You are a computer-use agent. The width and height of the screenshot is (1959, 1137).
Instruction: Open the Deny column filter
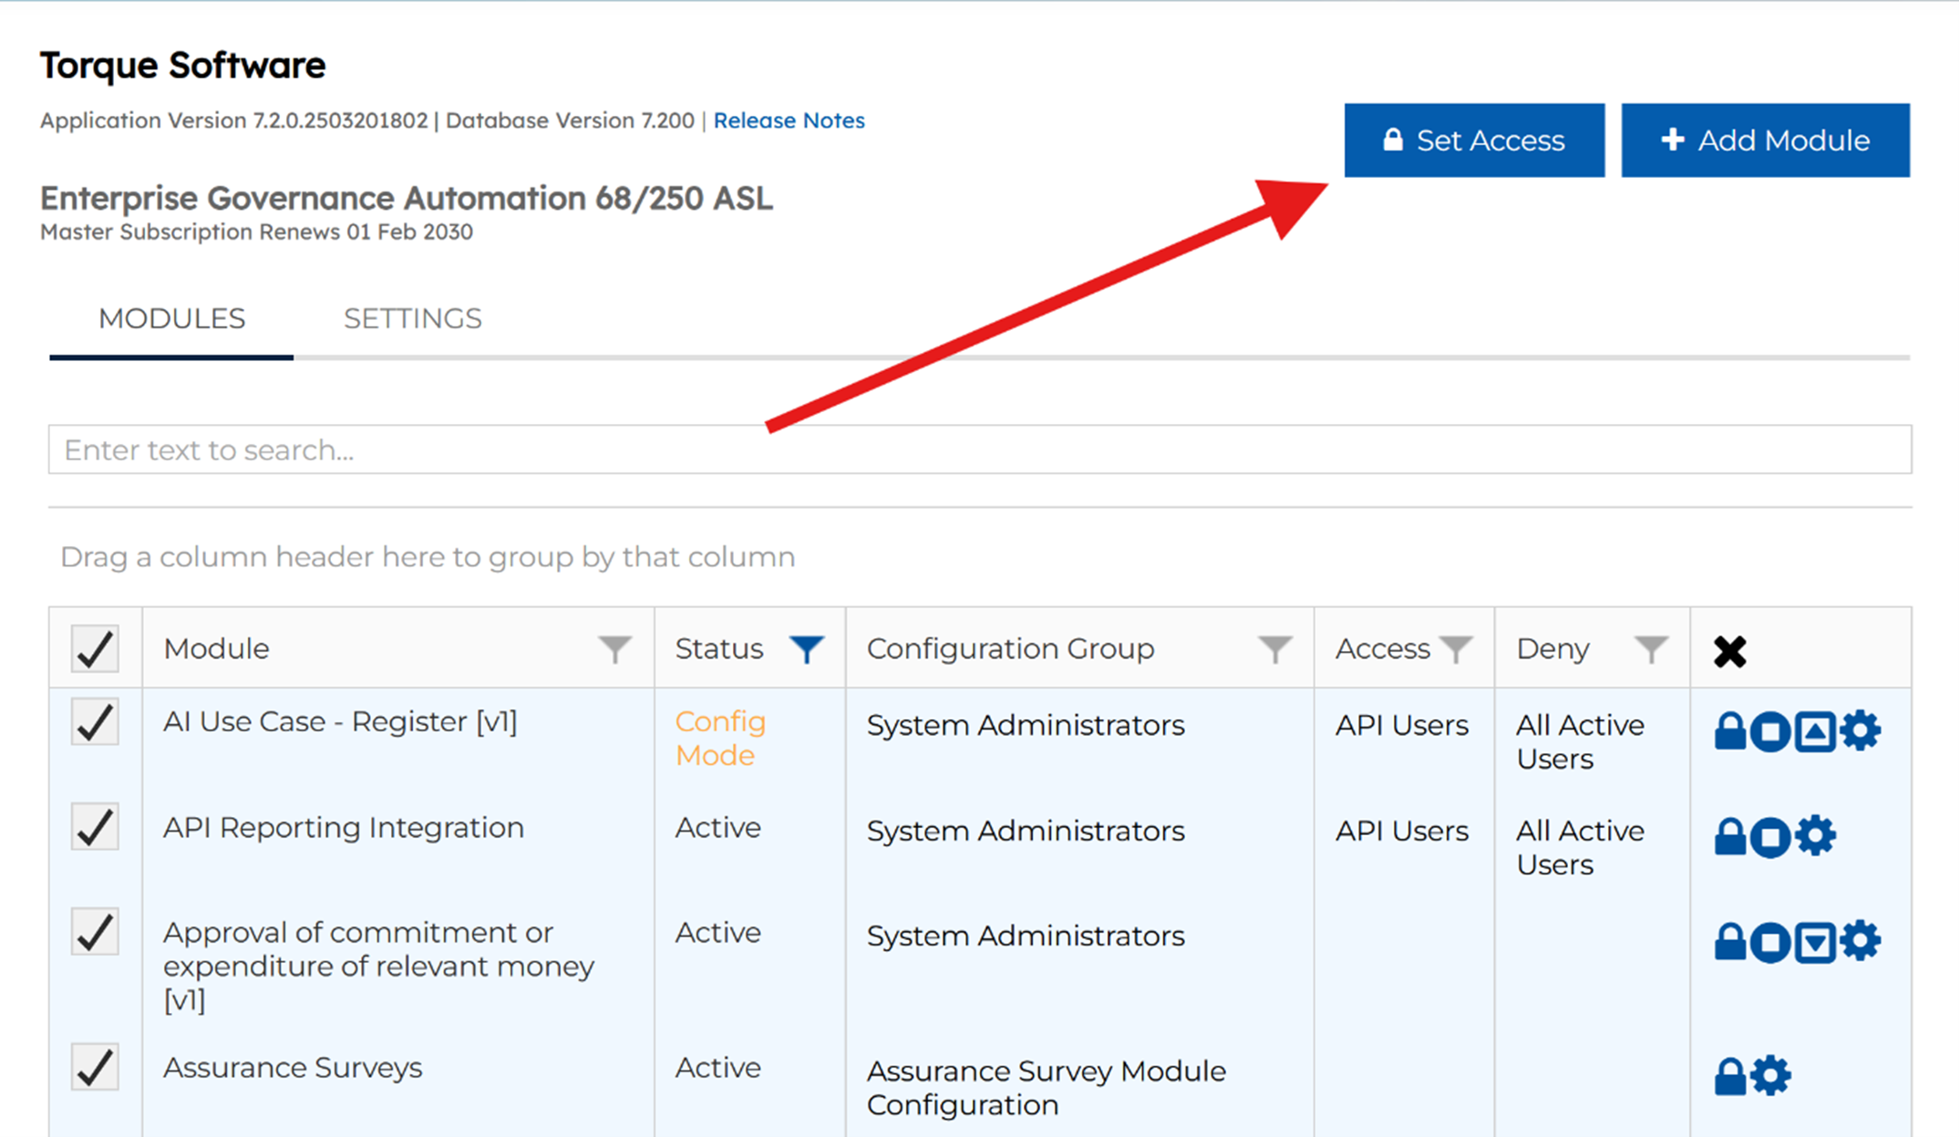click(x=1651, y=649)
